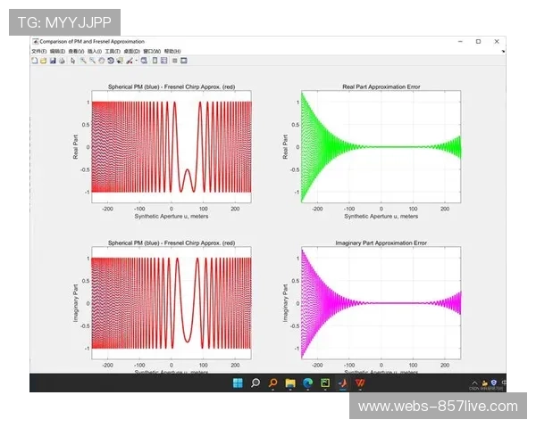The image size is (536, 428).
Task: Click the New Figure toolbar icon
Action: [35, 60]
